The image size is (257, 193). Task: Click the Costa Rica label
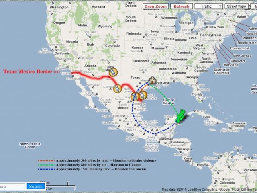[x=188, y=160]
